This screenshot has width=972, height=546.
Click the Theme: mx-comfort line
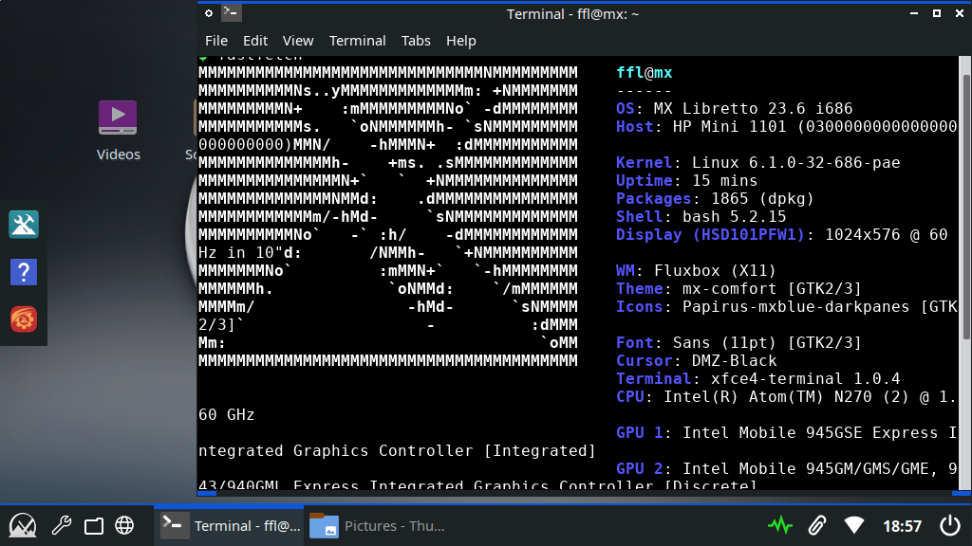coord(738,288)
